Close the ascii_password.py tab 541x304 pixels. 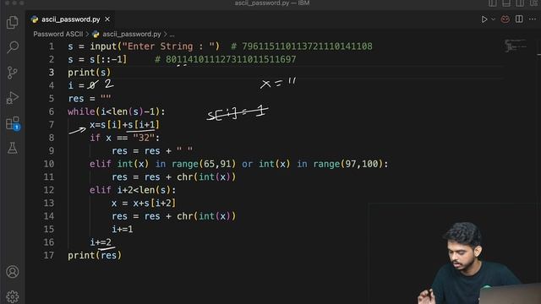coord(107,19)
